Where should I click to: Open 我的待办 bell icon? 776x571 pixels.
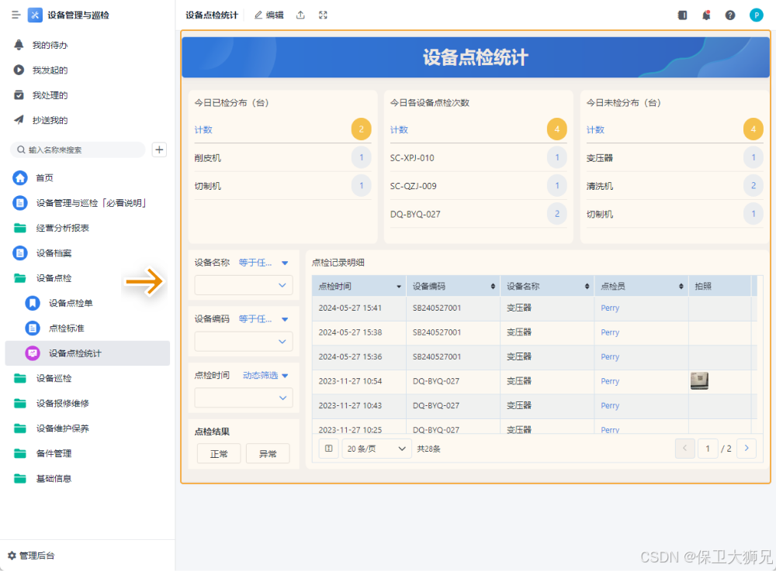click(x=19, y=45)
